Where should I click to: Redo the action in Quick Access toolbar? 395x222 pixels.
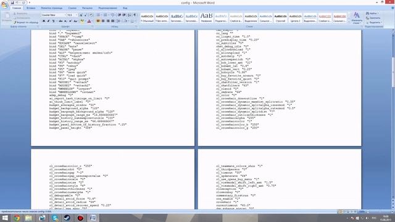point(23,2)
